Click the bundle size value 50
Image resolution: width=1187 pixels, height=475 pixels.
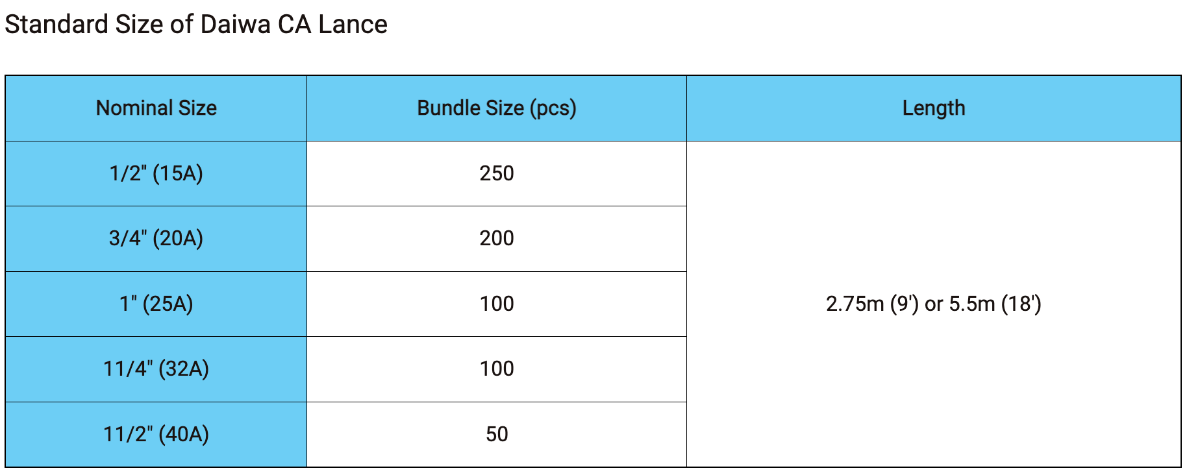click(x=497, y=434)
